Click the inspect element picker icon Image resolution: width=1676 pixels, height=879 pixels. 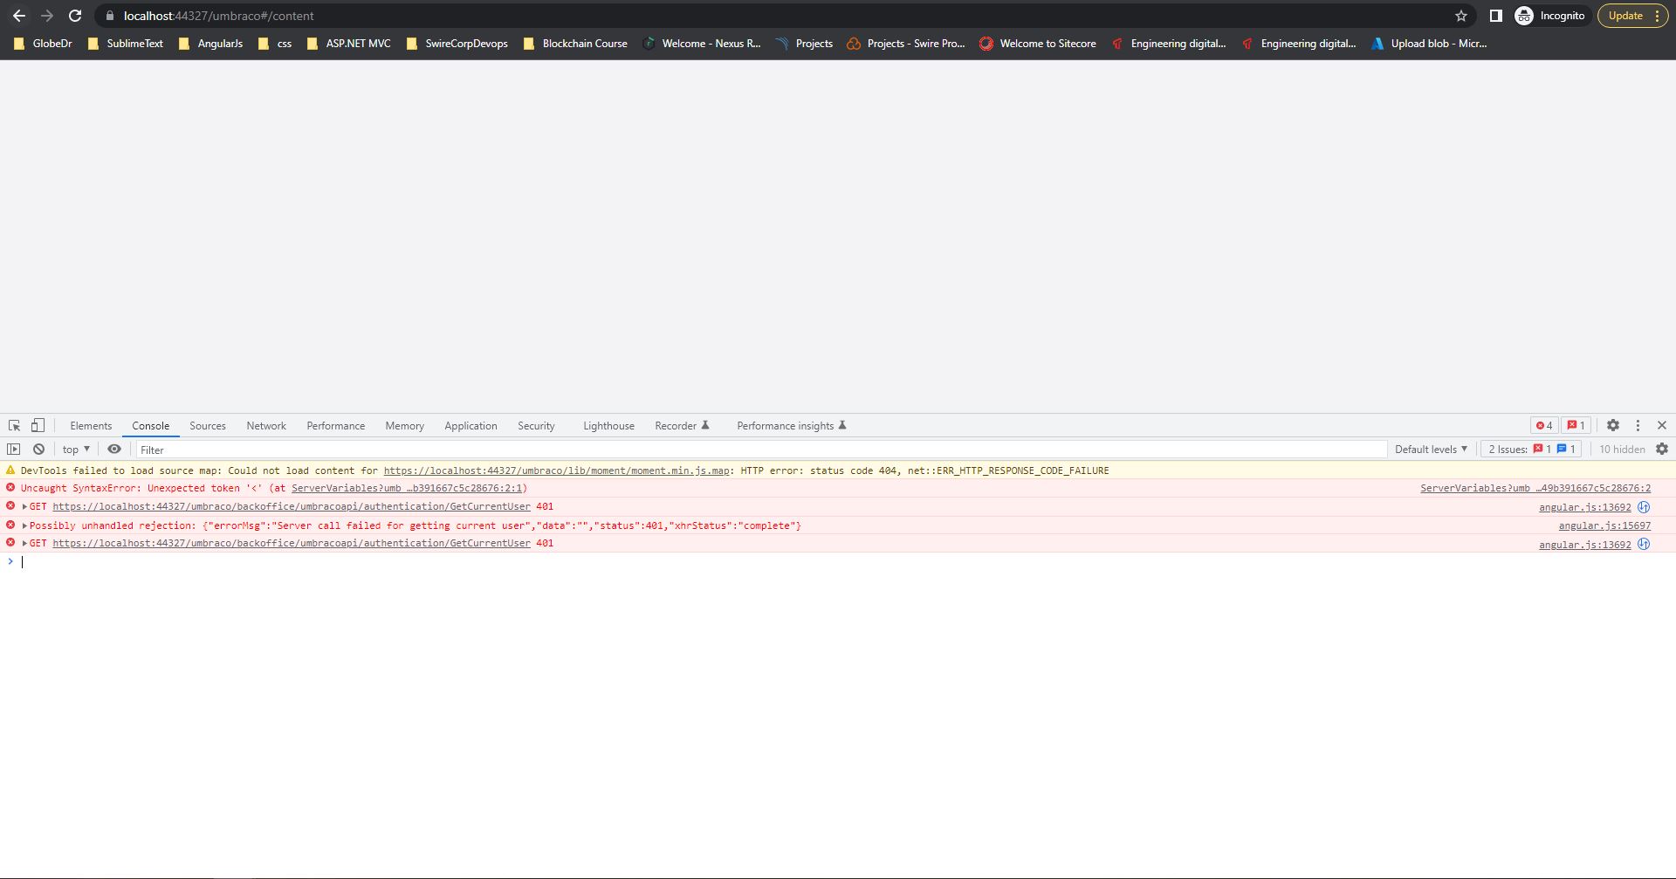pyautogui.click(x=15, y=426)
